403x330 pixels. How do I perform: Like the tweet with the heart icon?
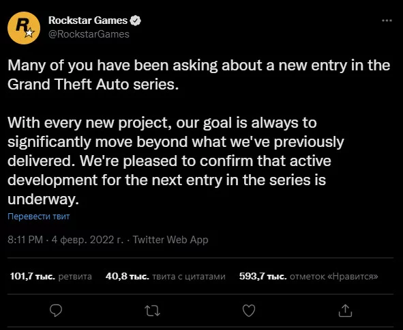click(x=249, y=310)
